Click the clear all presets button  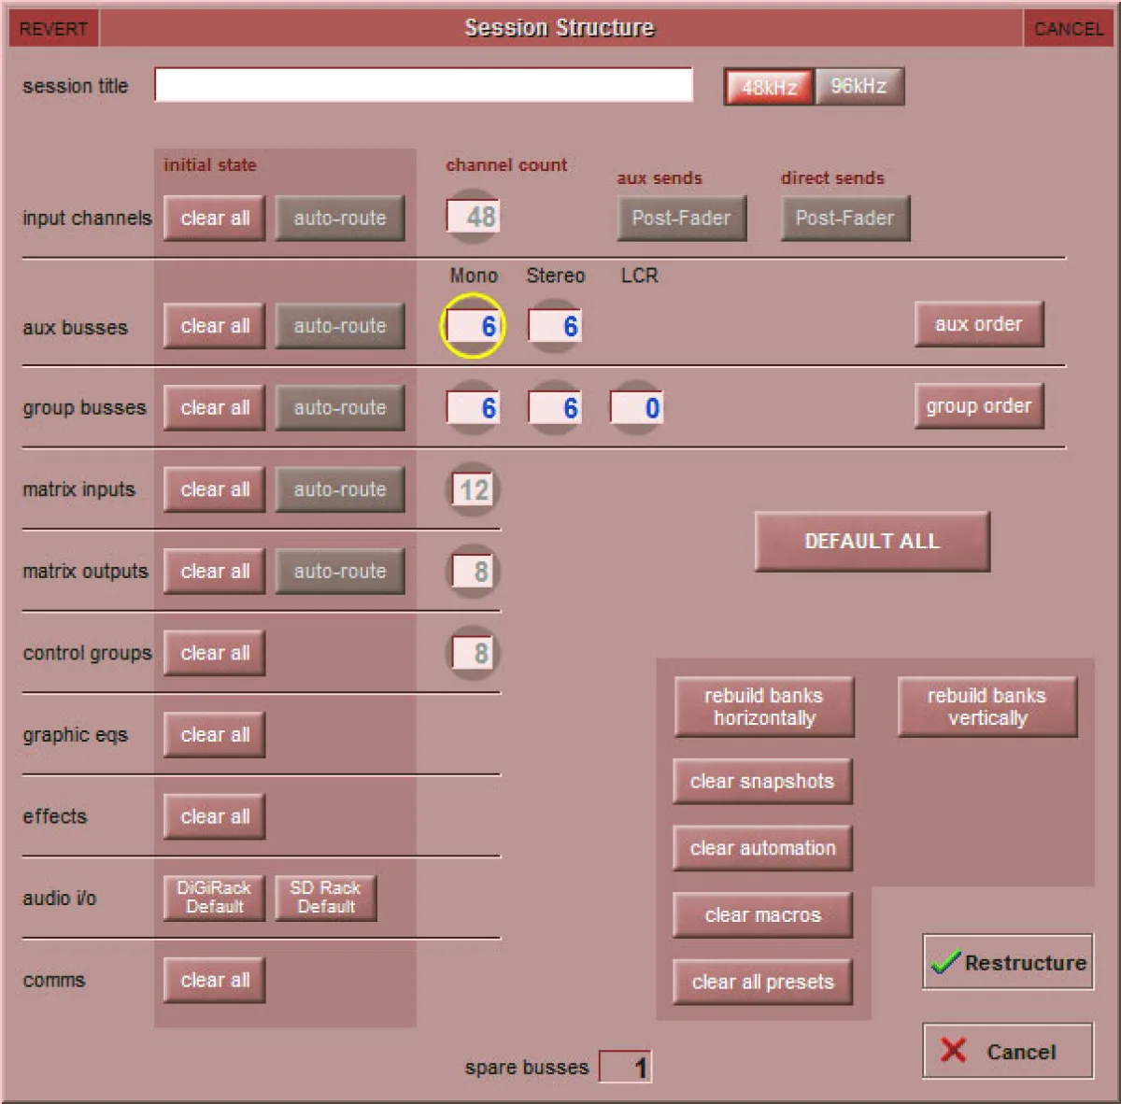pos(762,983)
